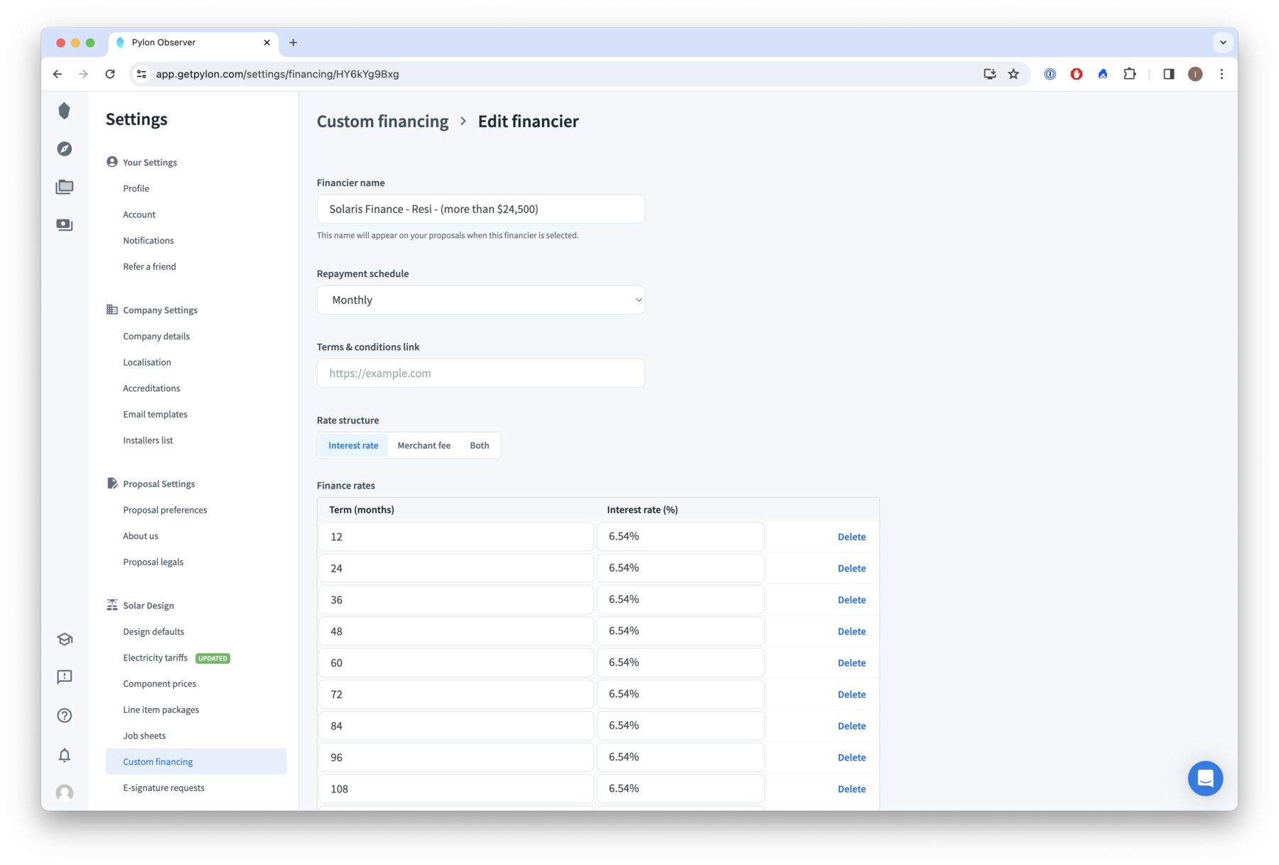
Task: Delete the 12 month term row
Action: [x=851, y=537]
